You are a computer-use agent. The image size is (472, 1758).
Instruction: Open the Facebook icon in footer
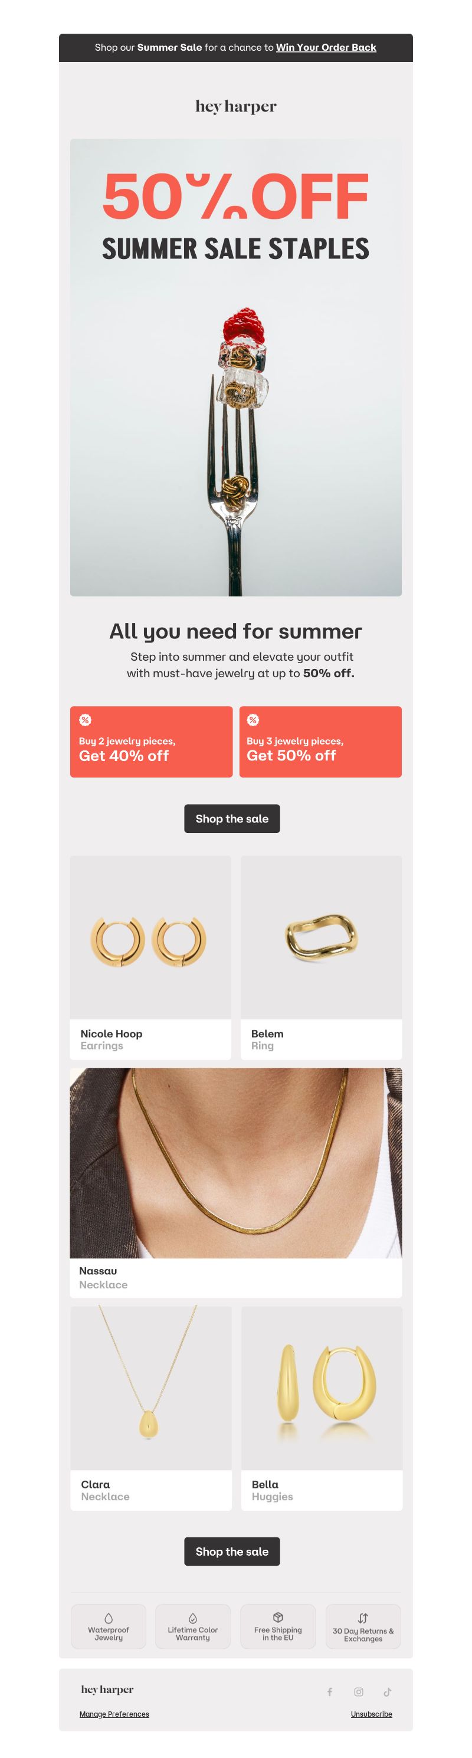point(330,1692)
